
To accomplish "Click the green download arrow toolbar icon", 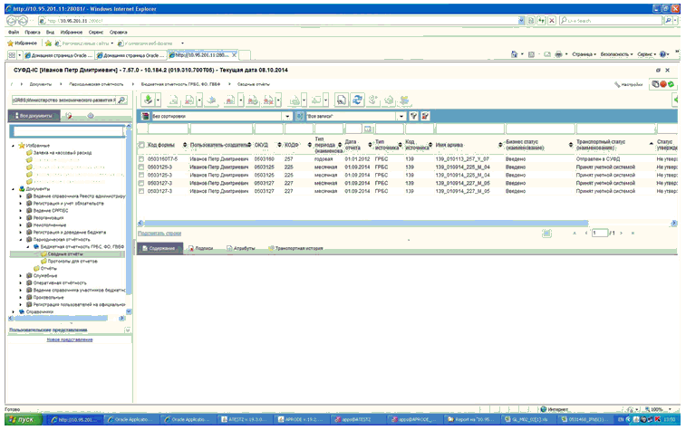I will point(148,99).
